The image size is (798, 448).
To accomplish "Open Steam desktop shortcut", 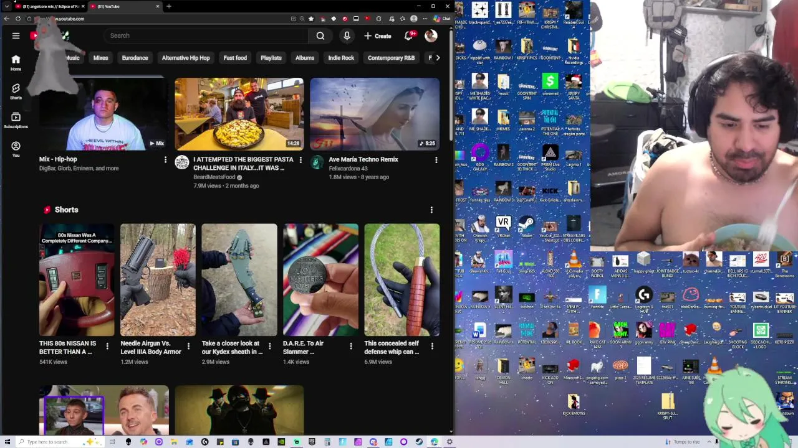I will click(x=527, y=226).
